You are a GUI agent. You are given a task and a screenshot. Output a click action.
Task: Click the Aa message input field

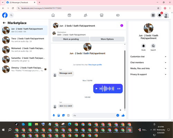click(94, 115)
